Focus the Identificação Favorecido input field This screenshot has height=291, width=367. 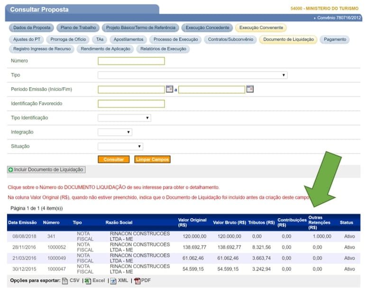tap(131, 104)
